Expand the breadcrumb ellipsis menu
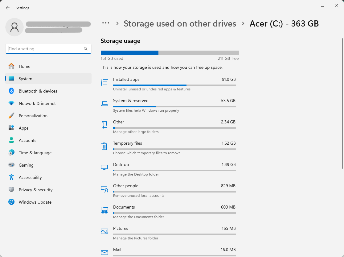 point(106,23)
